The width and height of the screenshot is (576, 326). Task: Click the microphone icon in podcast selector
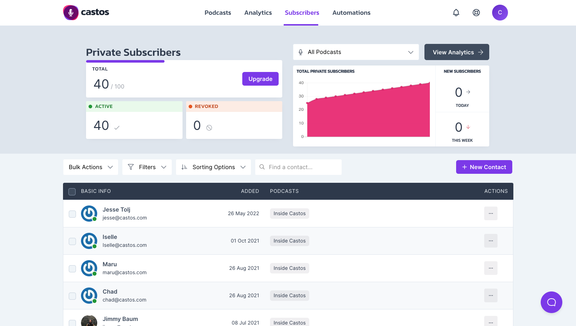(301, 52)
